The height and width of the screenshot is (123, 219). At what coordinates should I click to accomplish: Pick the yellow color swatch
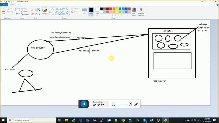(117, 9)
